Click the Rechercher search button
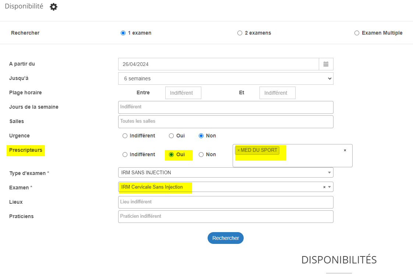The image size is (413, 280). [x=226, y=238]
